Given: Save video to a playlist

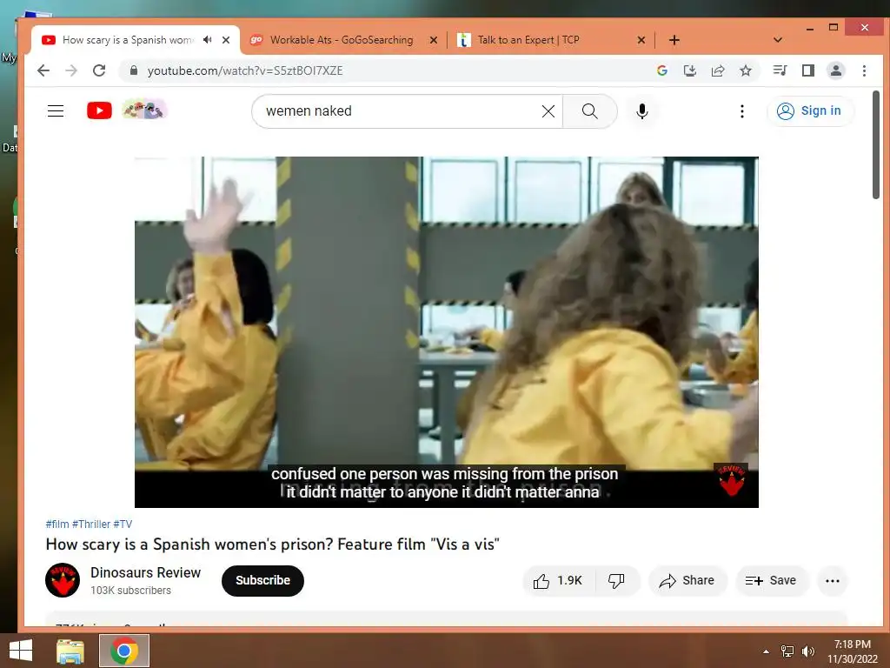Looking at the screenshot, I should (x=772, y=580).
